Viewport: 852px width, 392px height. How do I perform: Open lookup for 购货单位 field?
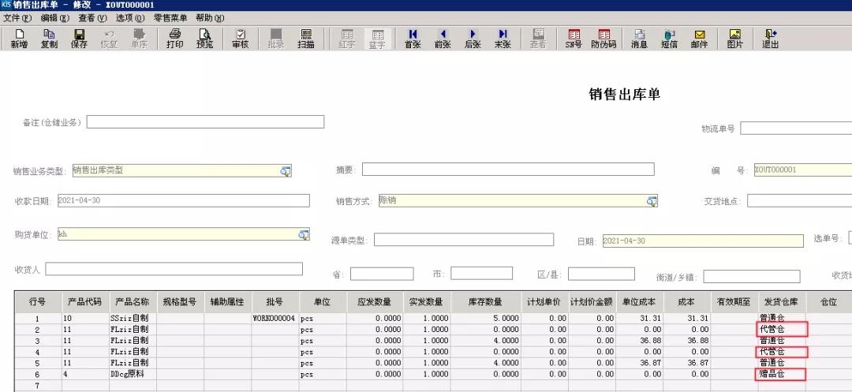coord(303,234)
